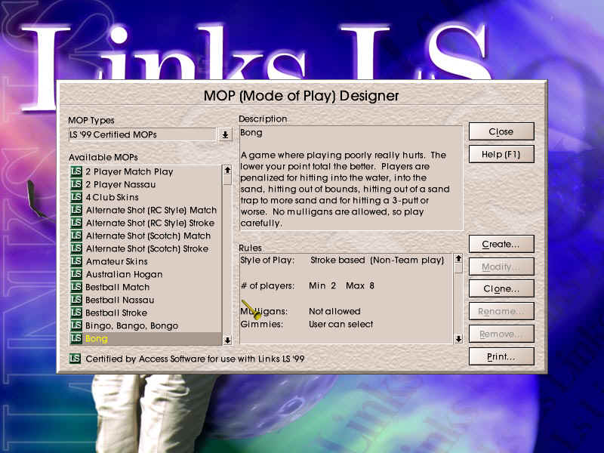This screenshot has height=453, width=604.
Task: Click the LS certified icon in the footer
Action: 75,359
